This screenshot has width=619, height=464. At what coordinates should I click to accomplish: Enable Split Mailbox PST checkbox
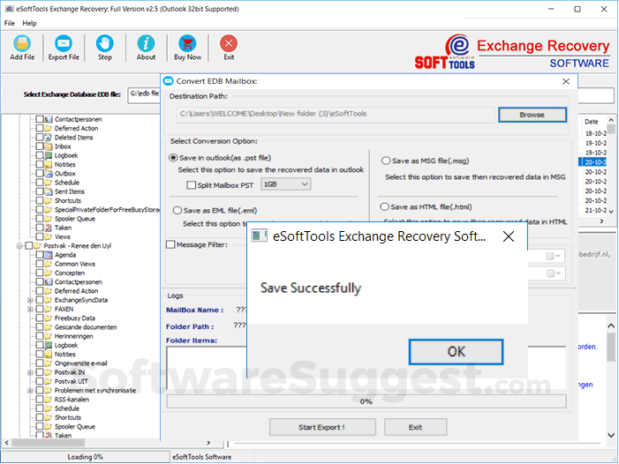[x=191, y=185]
